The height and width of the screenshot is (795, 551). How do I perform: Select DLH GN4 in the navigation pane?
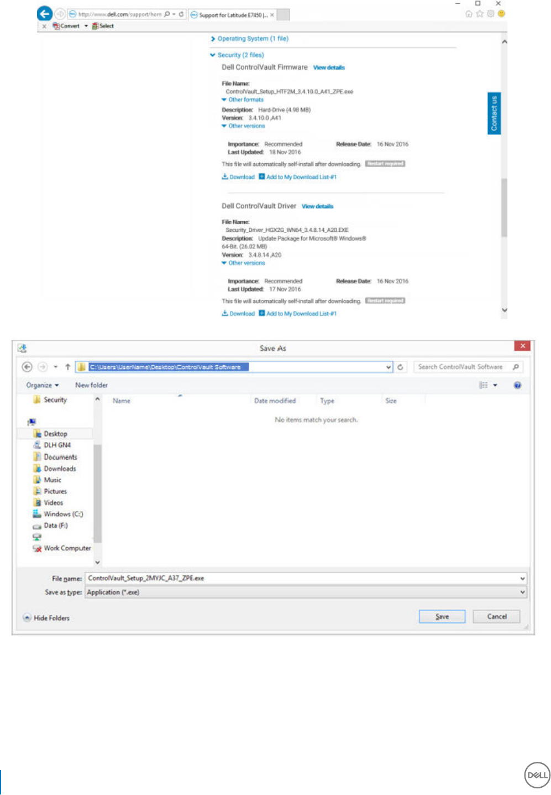[53, 445]
